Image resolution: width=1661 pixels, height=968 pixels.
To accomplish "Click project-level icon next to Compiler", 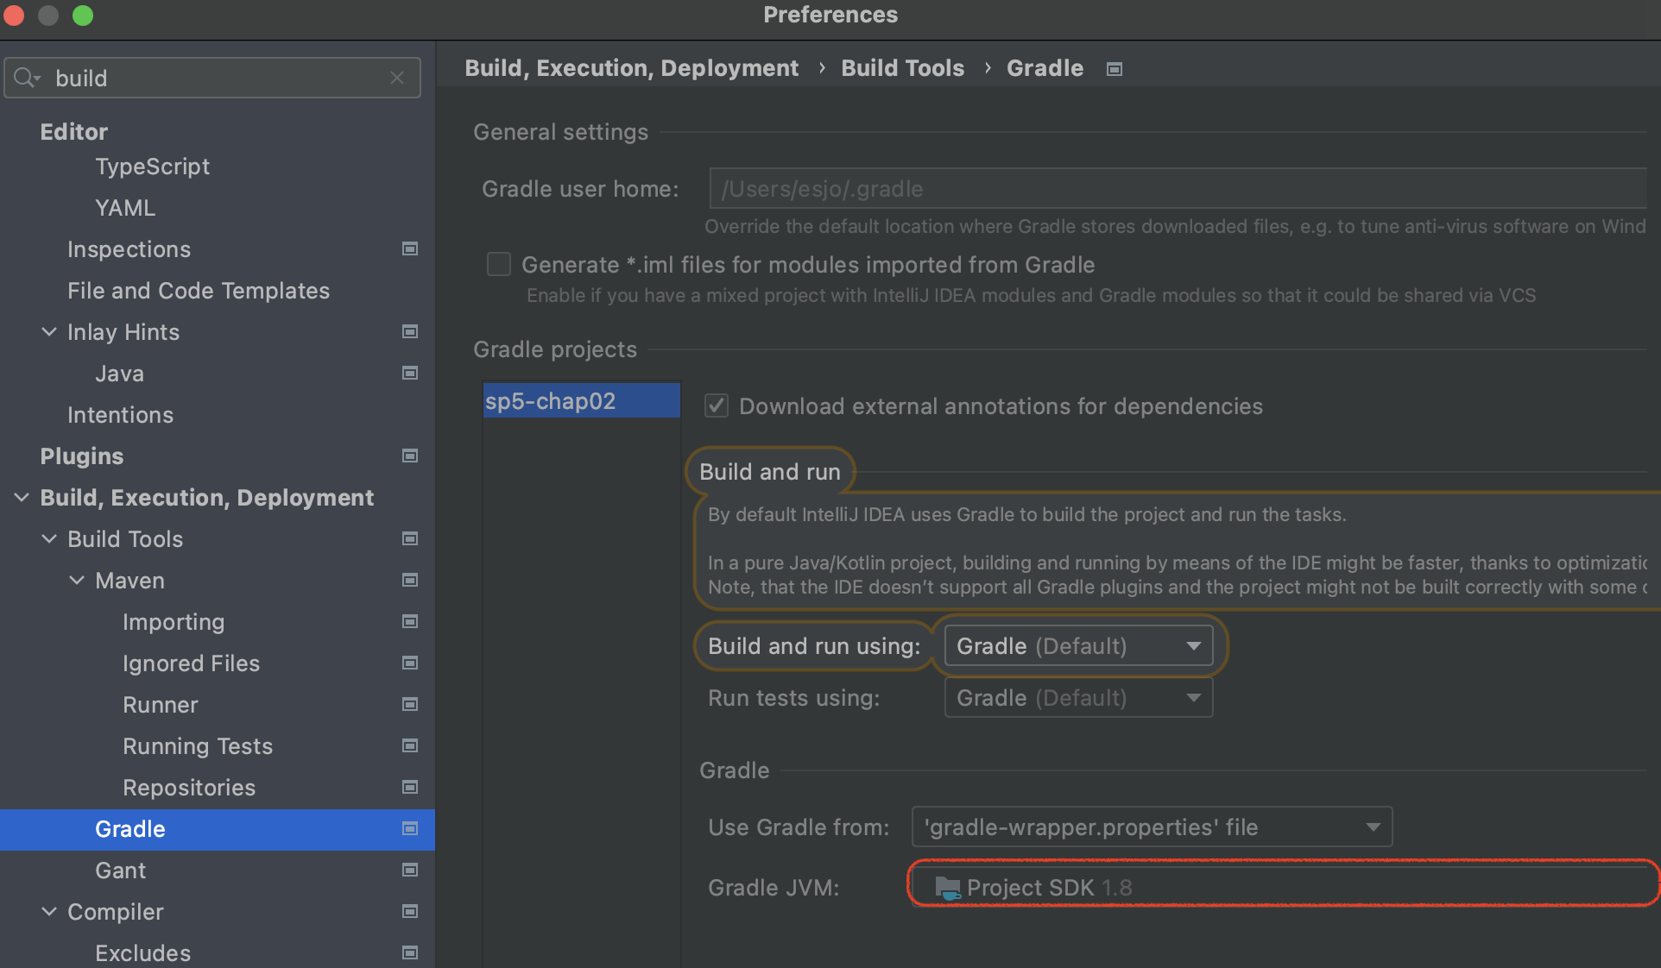I will pyautogui.click(x=410, y=911).
